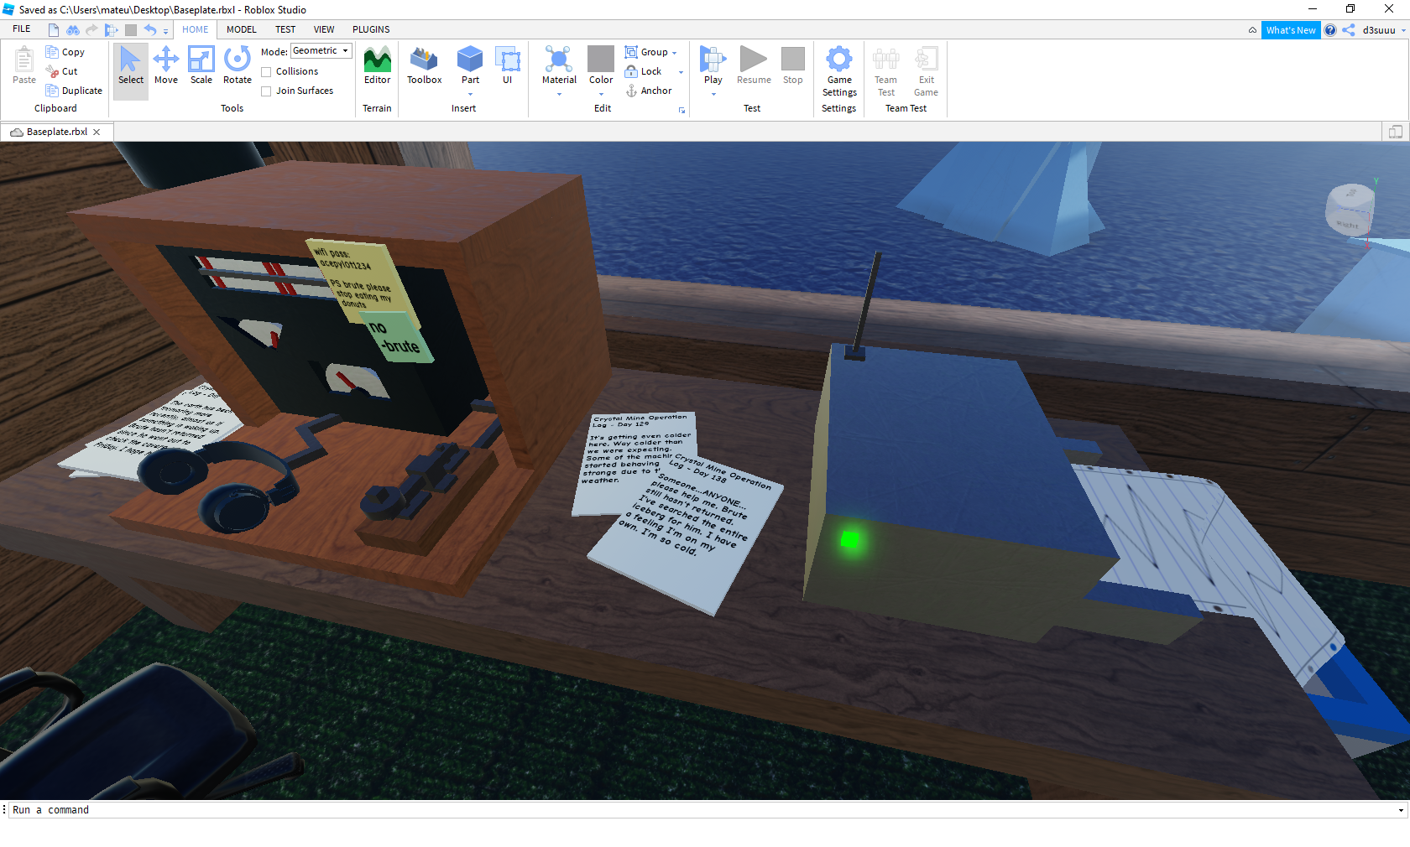Select the Move tool

pos(166,65)
